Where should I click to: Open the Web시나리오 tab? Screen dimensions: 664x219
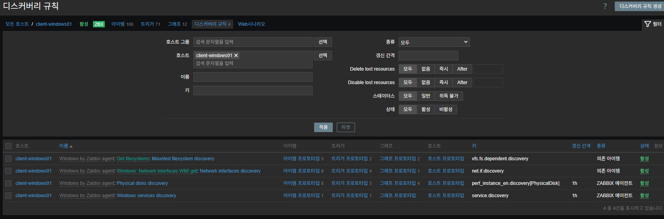point(251,24)
